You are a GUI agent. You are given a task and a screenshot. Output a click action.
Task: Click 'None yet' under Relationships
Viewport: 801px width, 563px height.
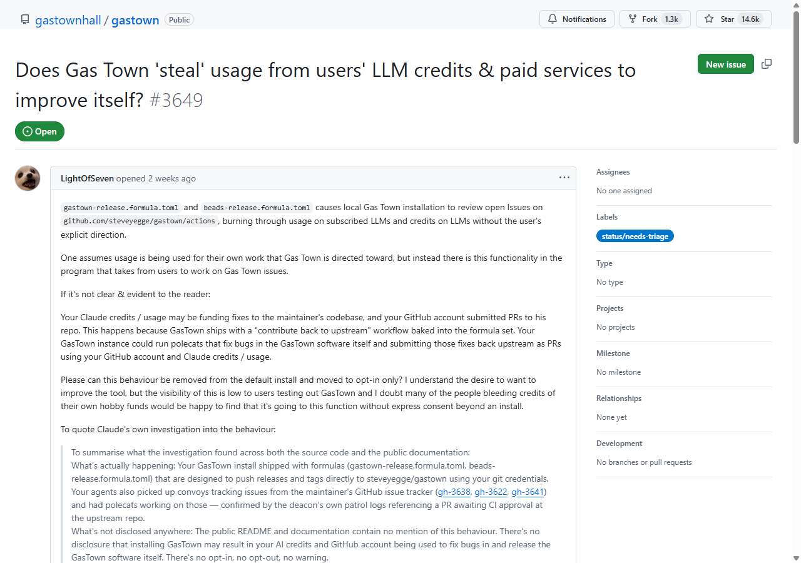611,417
